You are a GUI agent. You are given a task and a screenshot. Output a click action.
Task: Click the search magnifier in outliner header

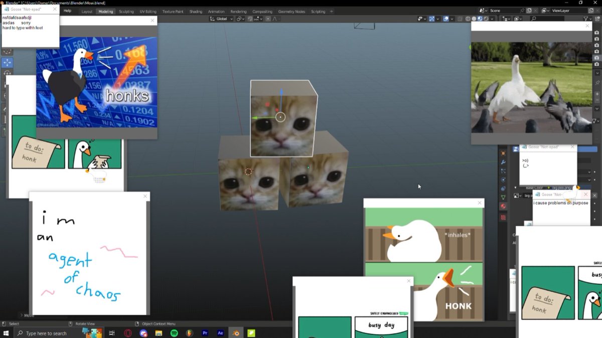coord(533,19)
